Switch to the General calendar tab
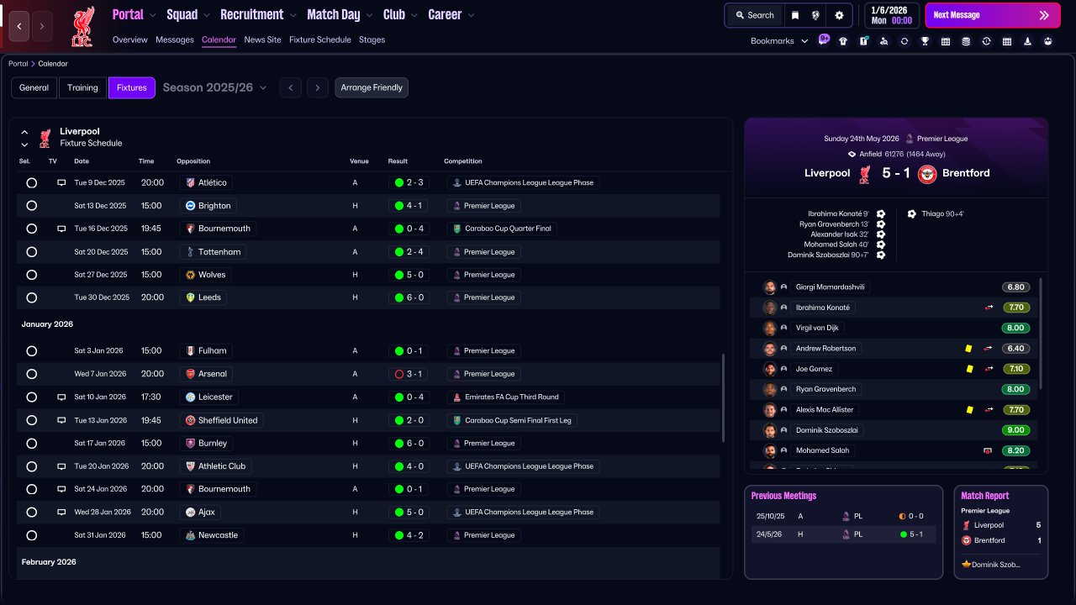Image resolution: width=1076 pixels, height=605 pixels. click(34, 87)
